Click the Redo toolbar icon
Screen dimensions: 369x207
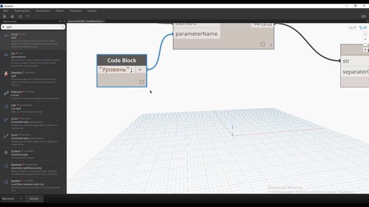[x=36, y=16]
